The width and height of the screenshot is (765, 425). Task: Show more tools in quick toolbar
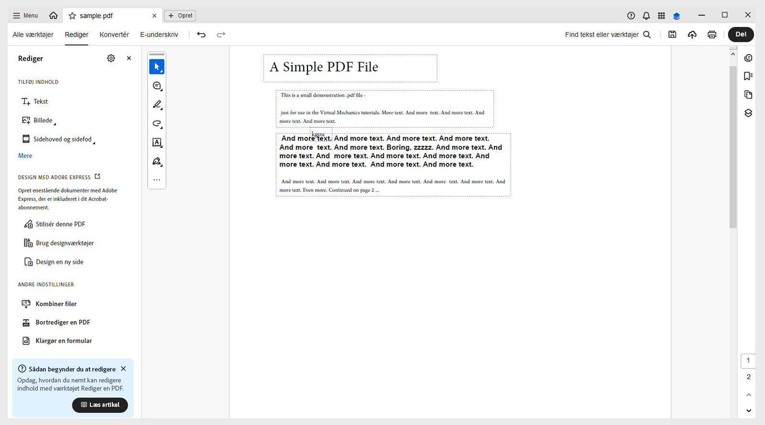pos(157,180)
